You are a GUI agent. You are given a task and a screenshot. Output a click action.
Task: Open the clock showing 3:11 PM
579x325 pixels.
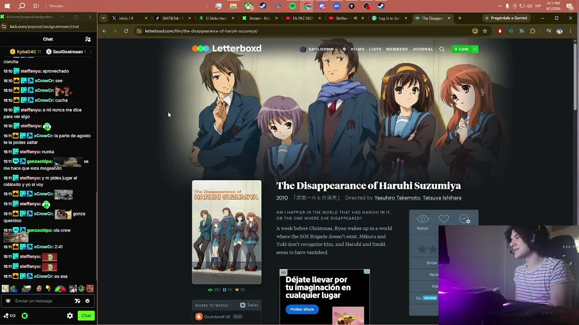tap(553, 6)
